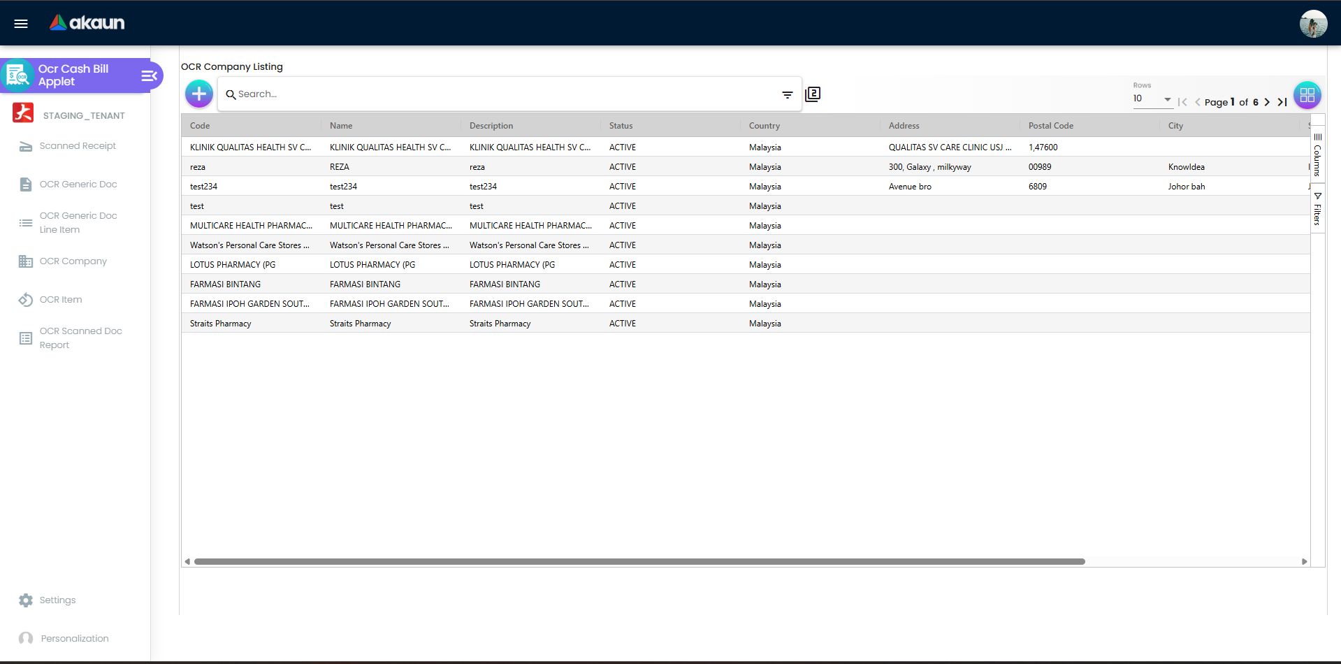Open OCR Generic Doc Line Item menu
Viewport: 1341px width, 664px height.
click(78, 223)
